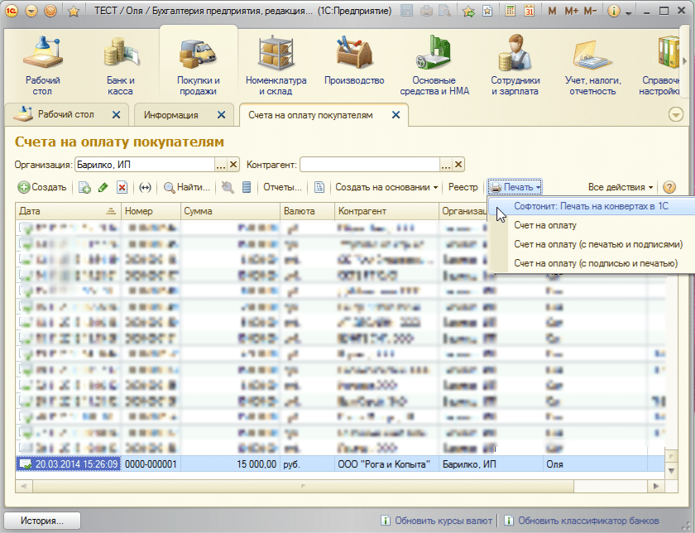The width and height of the screenshot is (695, 533).
Task: Click the calendar icon in title bar
Action: pyautogui.click(x=529, y=12)
